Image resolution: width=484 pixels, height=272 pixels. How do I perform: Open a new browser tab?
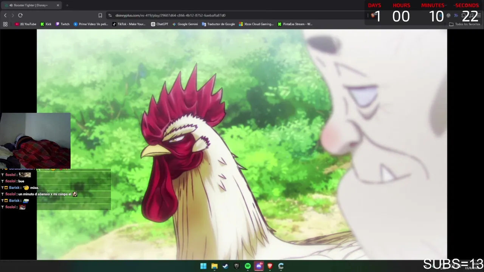pyautogui.click(x=67, y=5)
